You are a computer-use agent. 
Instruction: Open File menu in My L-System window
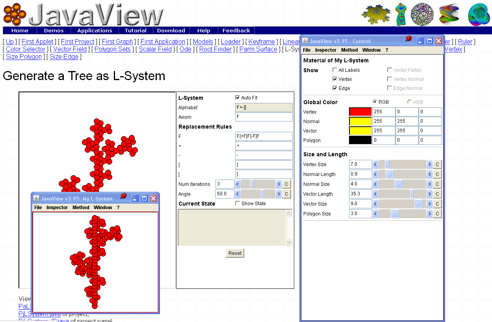click(38, 208)
